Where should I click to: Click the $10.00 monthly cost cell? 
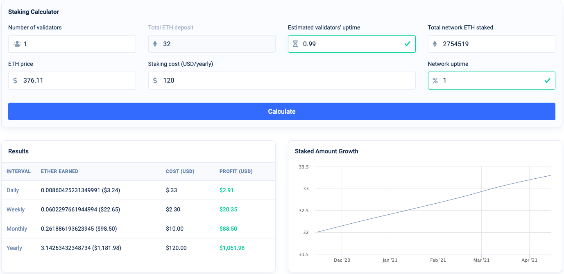[174, 229]
